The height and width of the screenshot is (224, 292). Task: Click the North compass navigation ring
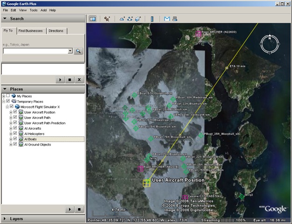(270, 44)
